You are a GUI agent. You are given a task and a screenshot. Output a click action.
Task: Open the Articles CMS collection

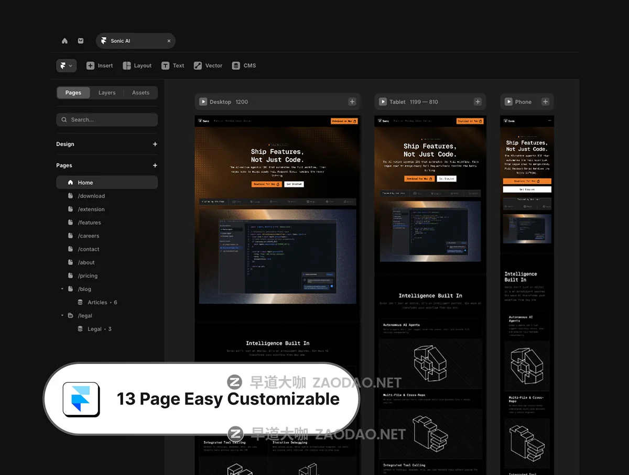click(x=97, y=303)
